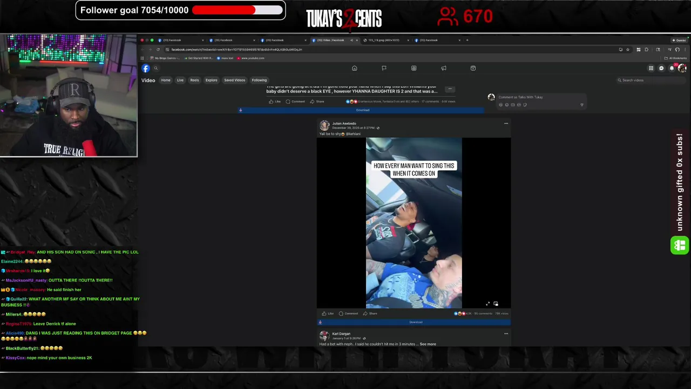This screenshot has height=389, width=691.
Task: Open the Facebook search magnifier icon
Action: pyautogui.click(x=155, y=68)
